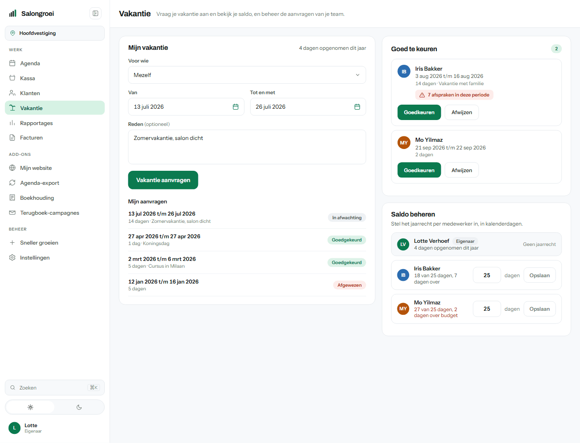This screenshot has width=580, height=443.
Task: Switch to light mode with sun toggle
Action: click(x=30, y=407)
